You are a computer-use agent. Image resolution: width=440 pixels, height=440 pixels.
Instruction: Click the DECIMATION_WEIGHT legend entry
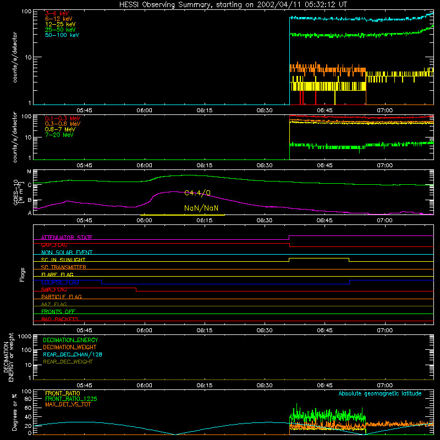tap(70, 347)
